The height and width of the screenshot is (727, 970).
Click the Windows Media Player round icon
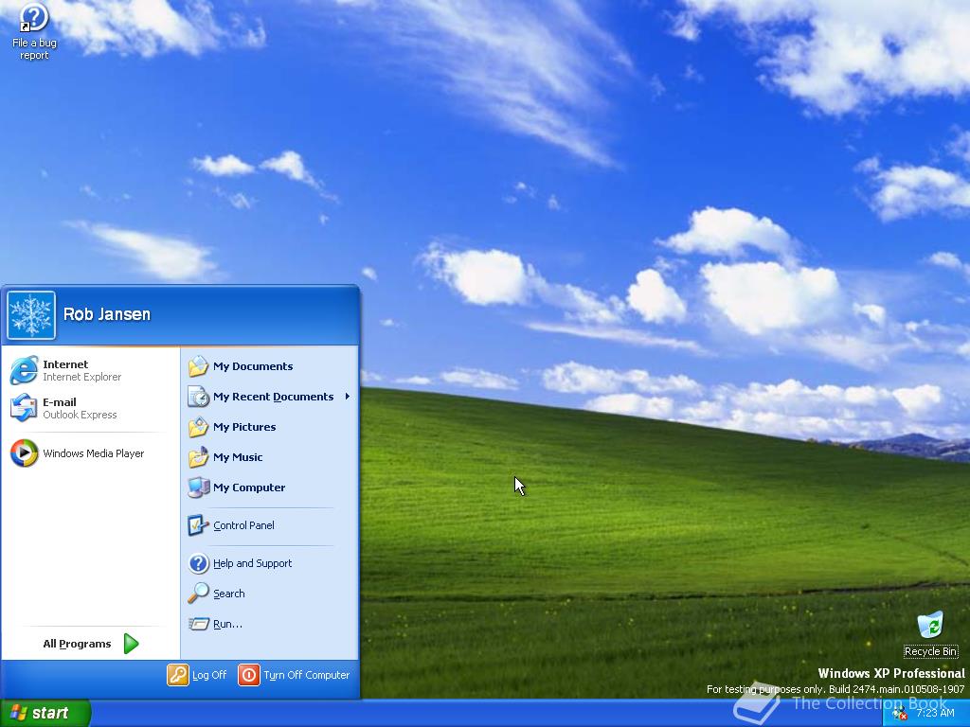[24, 453]
